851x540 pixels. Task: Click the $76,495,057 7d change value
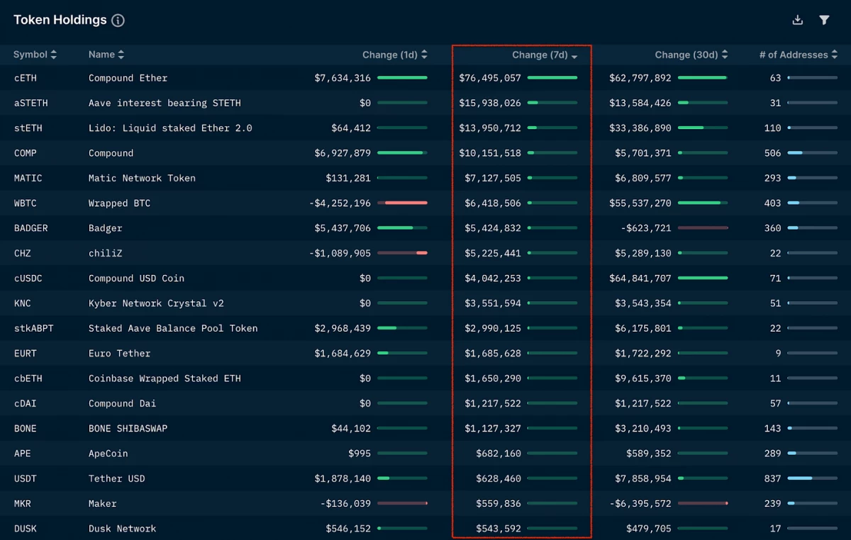point(490,78)
